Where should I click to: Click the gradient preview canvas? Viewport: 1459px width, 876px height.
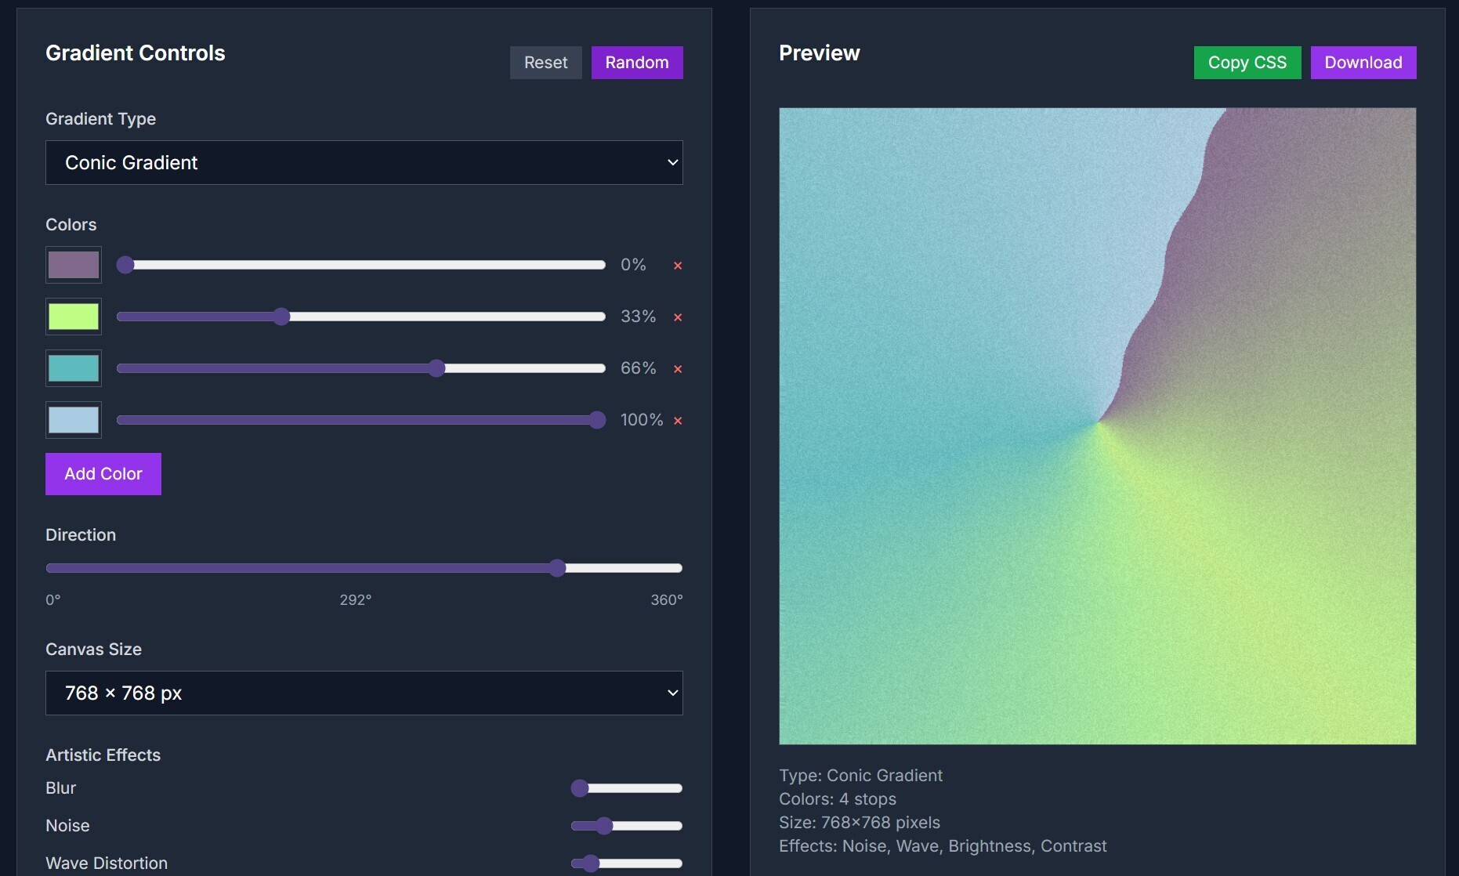pos(1097,426)
